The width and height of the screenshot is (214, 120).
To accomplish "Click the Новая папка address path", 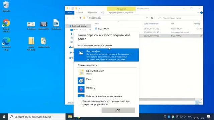I will point(95,18).
